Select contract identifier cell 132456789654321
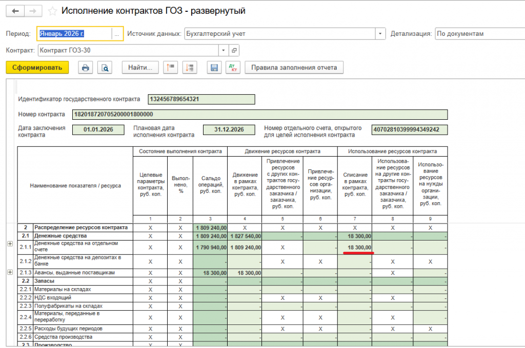 click(x=201, y=99)
